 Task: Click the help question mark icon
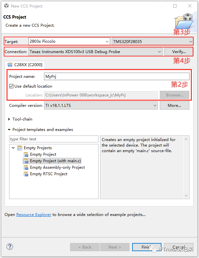tap(10, 247)
